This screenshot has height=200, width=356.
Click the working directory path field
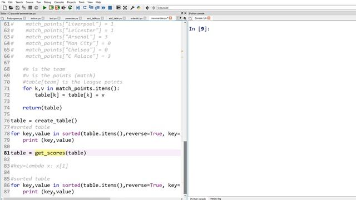point(256,8)
